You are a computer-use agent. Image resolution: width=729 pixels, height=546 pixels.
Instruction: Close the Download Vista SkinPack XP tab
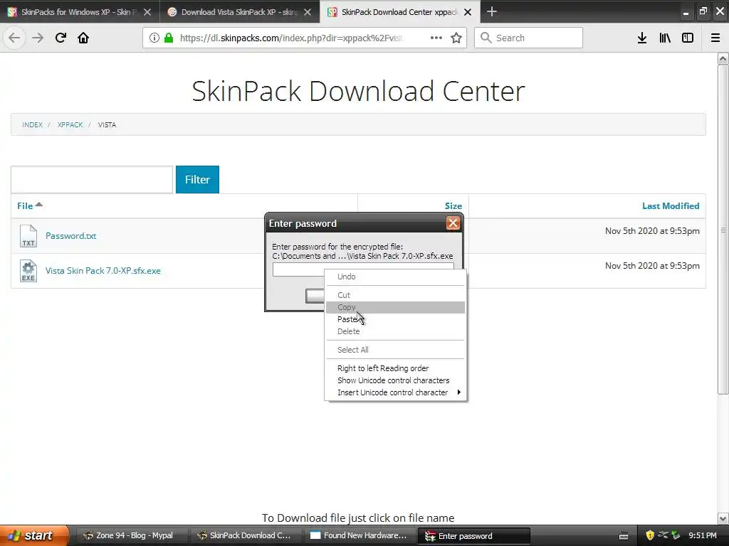coord(308,12)
